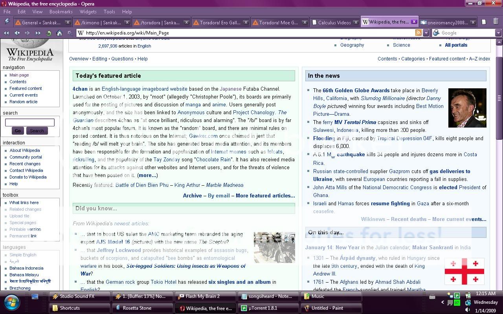
Task: Click the Rewind navigation icon
Action: 6,33
